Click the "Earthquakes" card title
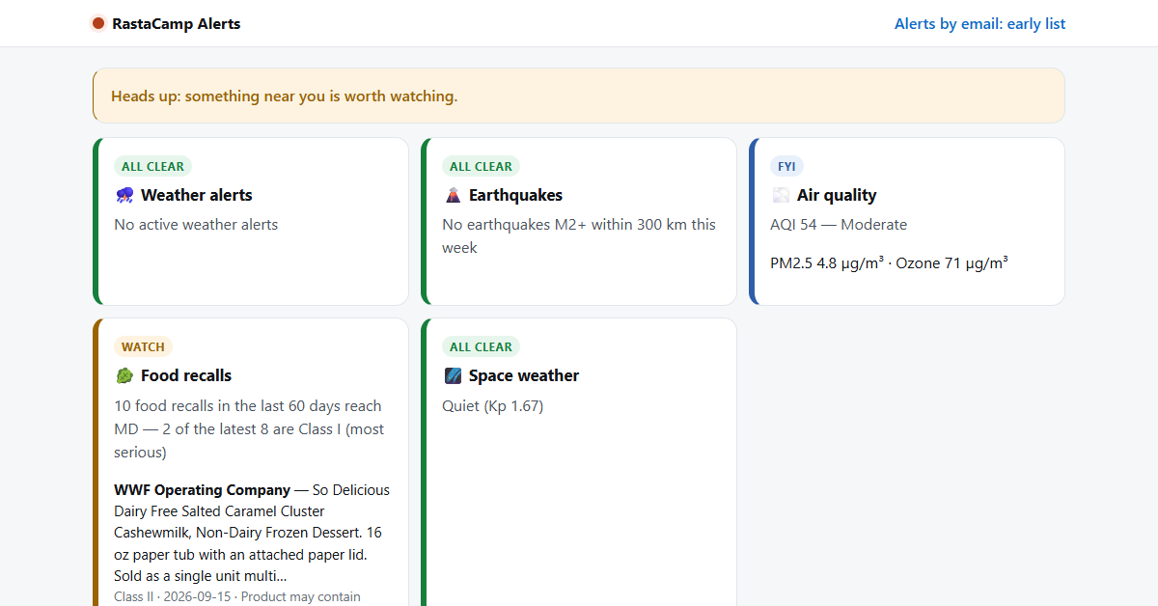This screenshot has width=1158, height=606. pyautogui.click(x=515, y=195)
